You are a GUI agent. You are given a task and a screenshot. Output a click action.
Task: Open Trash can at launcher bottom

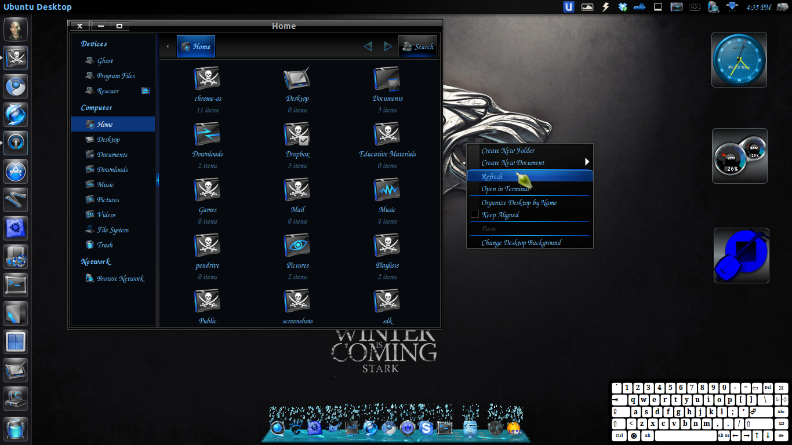click(16, 429)
